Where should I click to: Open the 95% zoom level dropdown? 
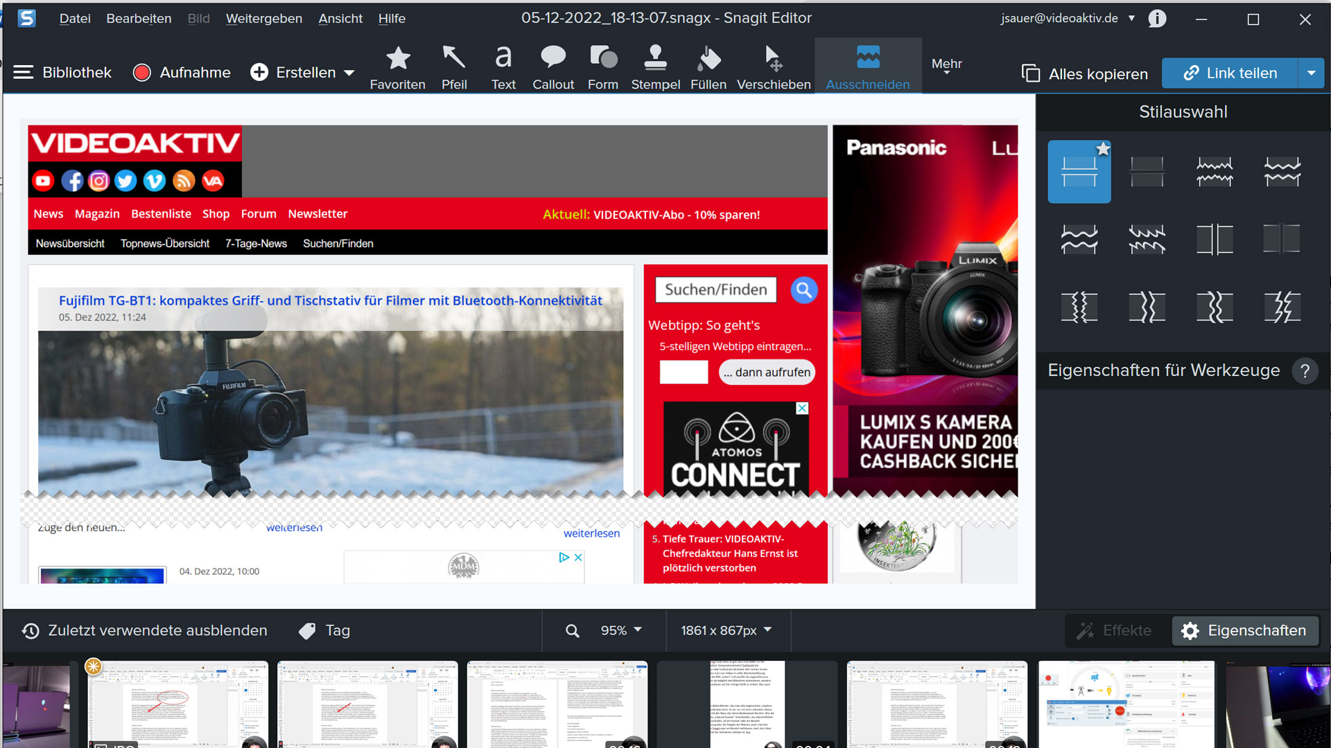tap(621, 631)
